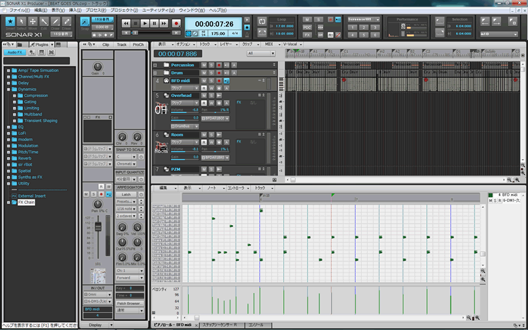Open the Overhead track DrumBus output dropdown
This screenshot has width=528, height=330.
coord(197,126)
